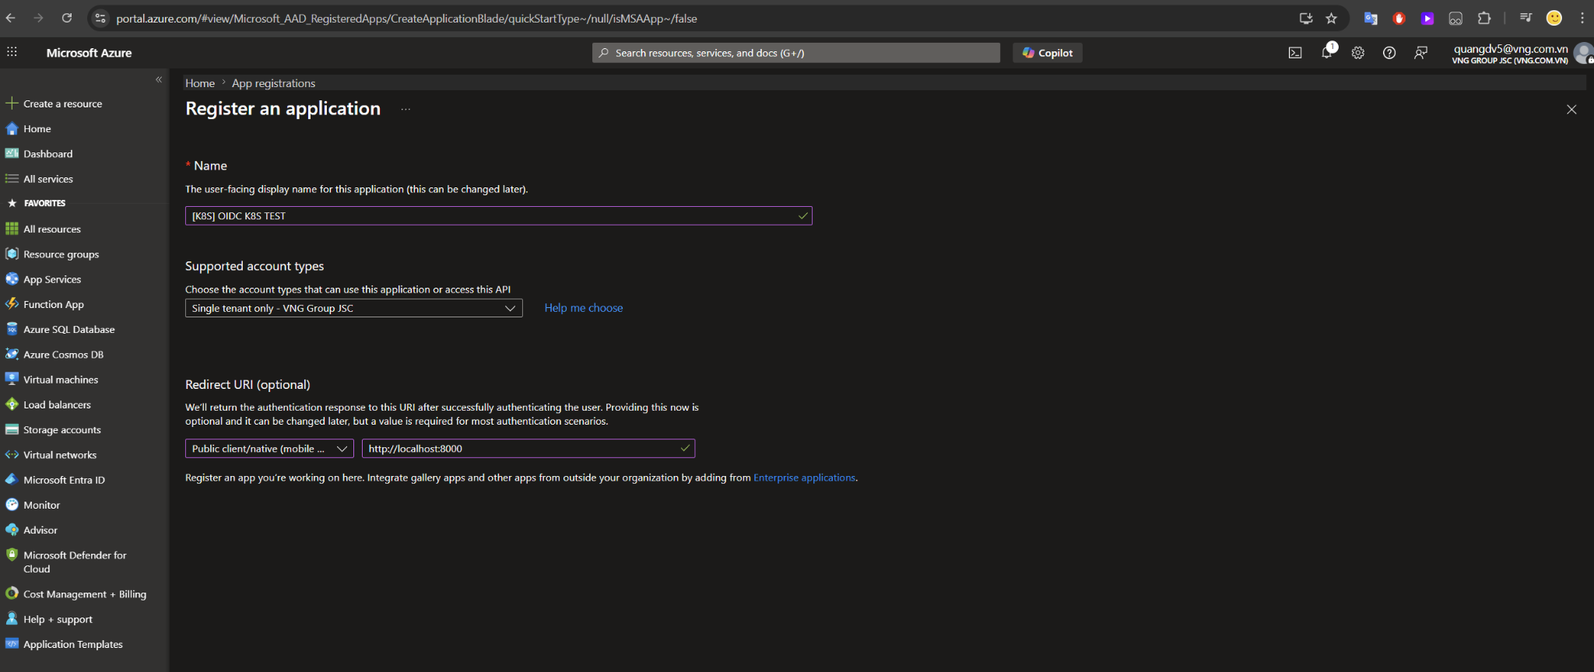Click the Home breadcrumb link

200,83
